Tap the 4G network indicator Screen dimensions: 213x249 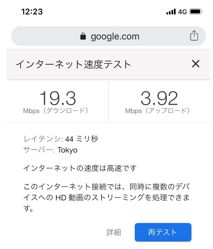(182, 12)
